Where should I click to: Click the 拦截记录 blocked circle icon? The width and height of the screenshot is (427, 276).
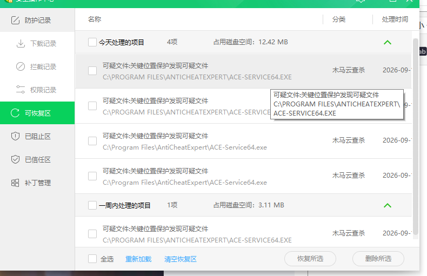click(x=21, y=66)
